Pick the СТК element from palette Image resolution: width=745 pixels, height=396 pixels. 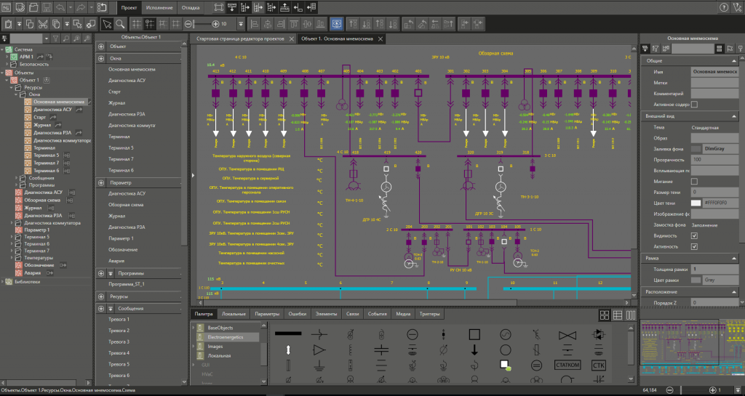coord(598,365)
